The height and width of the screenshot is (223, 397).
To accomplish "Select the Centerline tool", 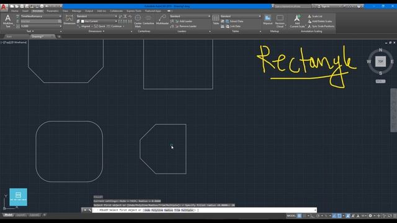I will pyautogui.click(x=148, y=20).
